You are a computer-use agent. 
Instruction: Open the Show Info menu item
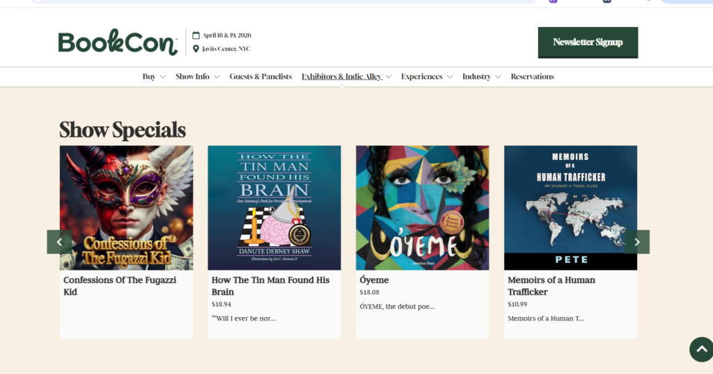[192, 76]
